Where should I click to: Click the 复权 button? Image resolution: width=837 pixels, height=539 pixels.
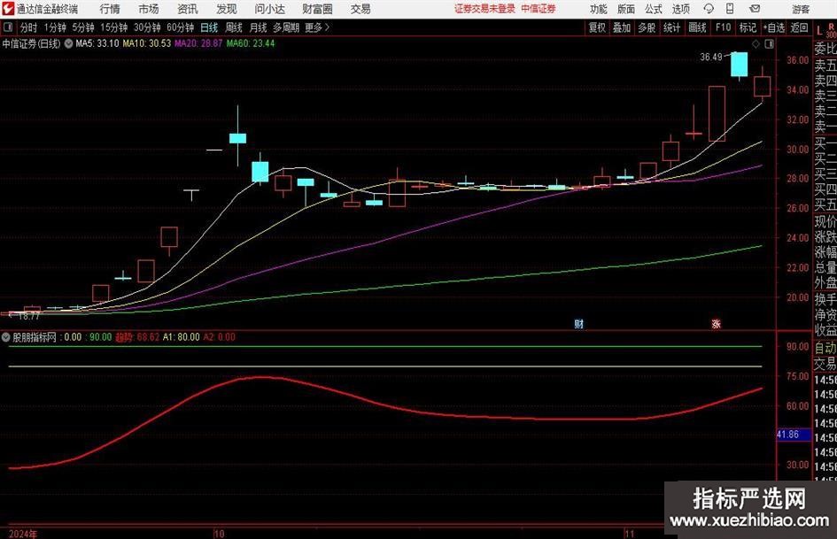597,27
